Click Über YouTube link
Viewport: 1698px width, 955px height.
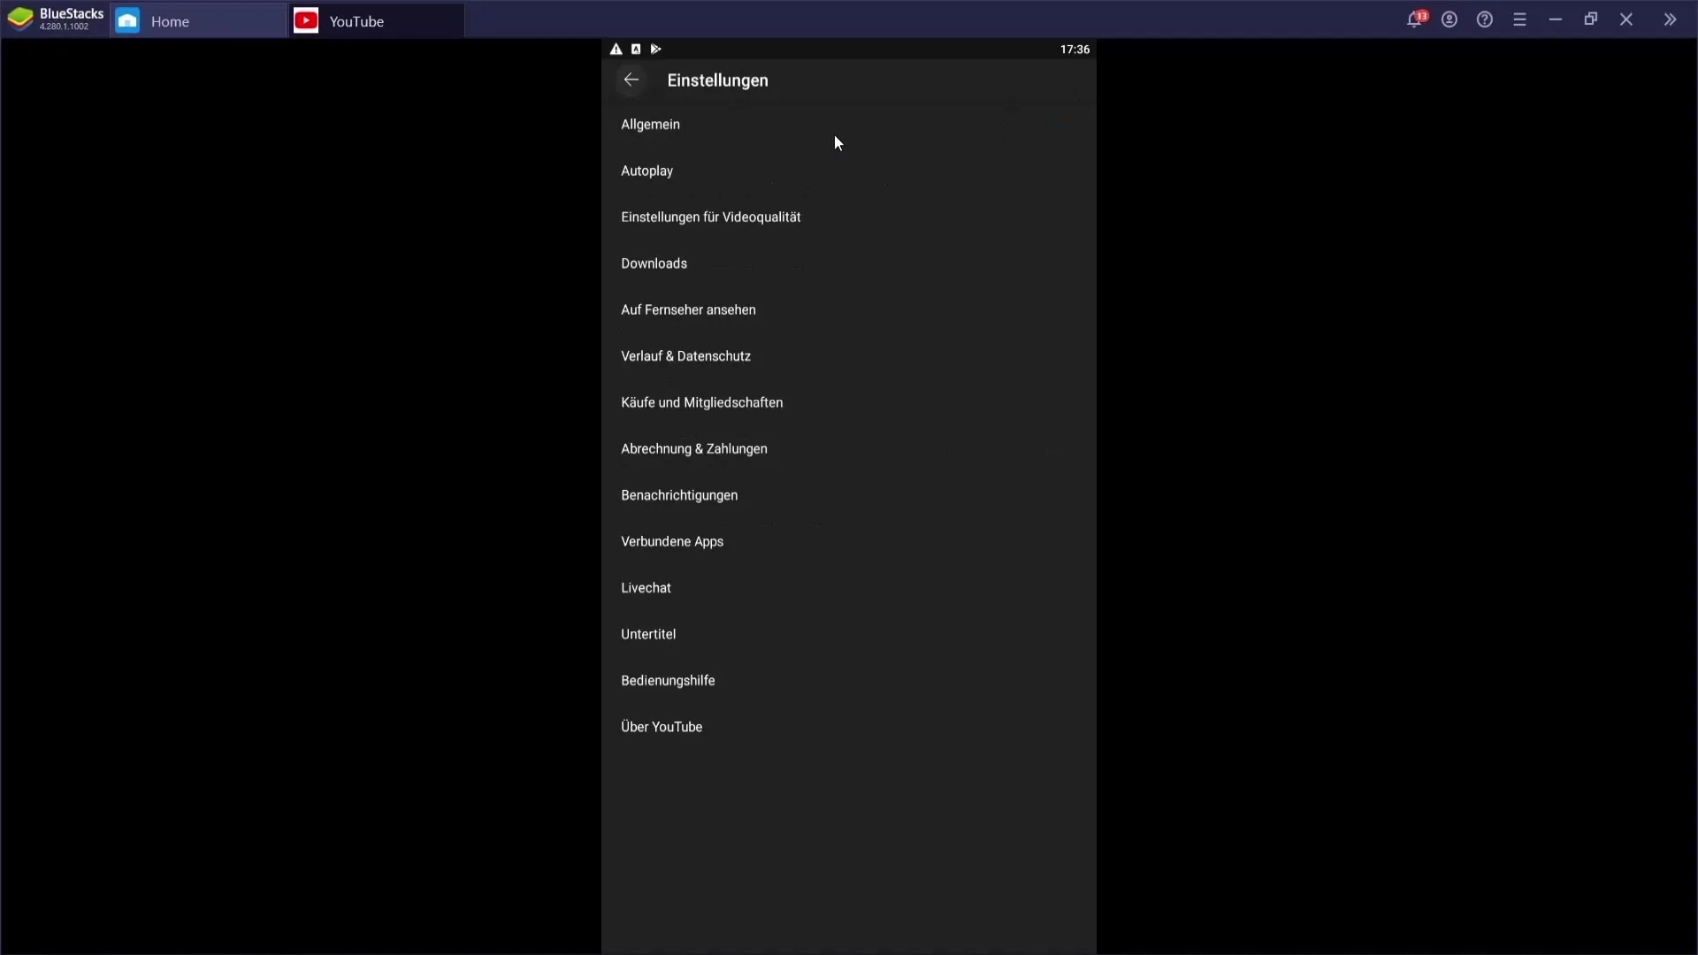click(662, 727)
